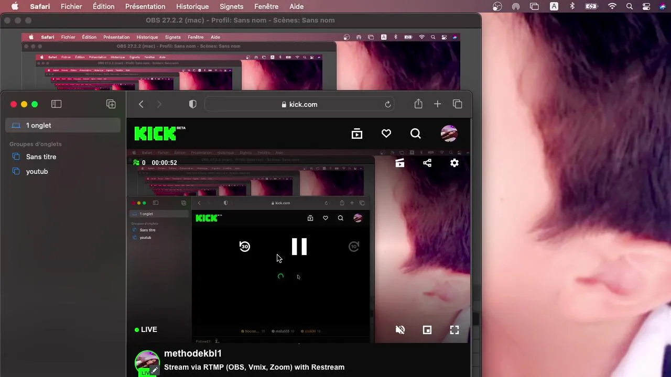Click the Wi-Fi icon in menu bar
Viewport: 671px width, 377px height.
click(612, 6)
